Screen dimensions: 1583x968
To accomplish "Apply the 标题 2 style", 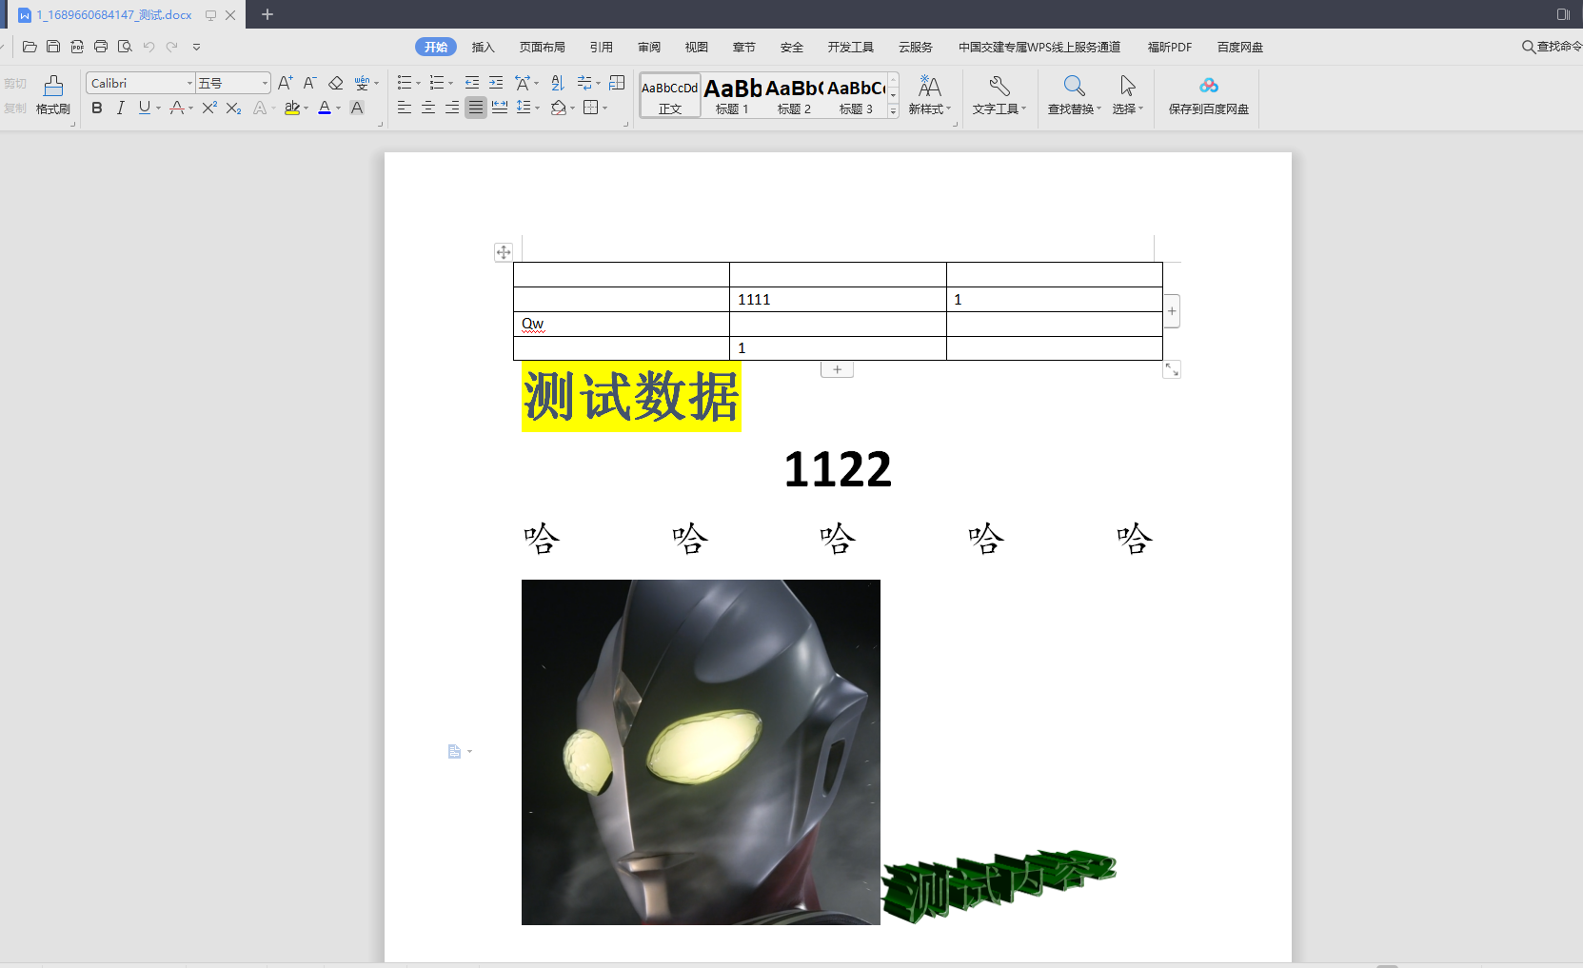I will pos(794,95).
